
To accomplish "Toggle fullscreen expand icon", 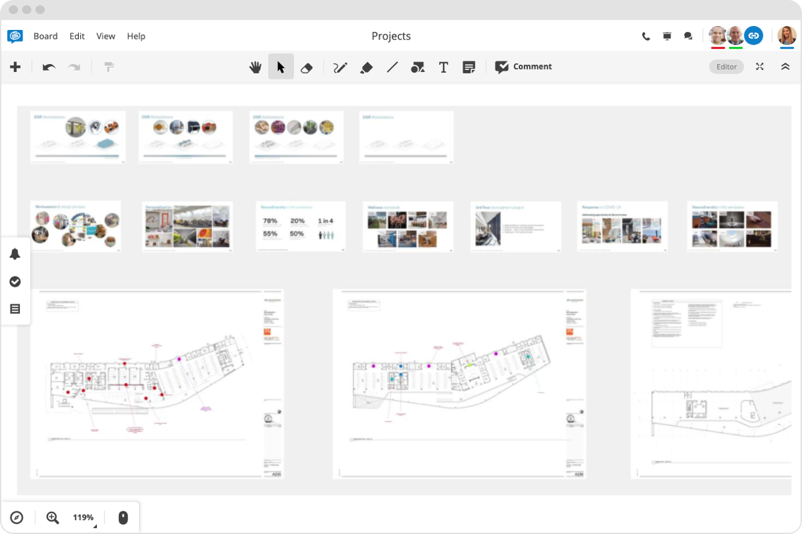I will (760, 67).
